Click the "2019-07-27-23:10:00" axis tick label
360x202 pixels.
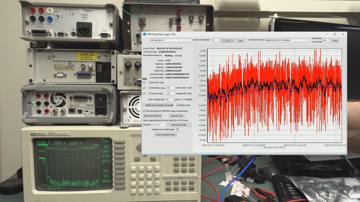(295, 145)
